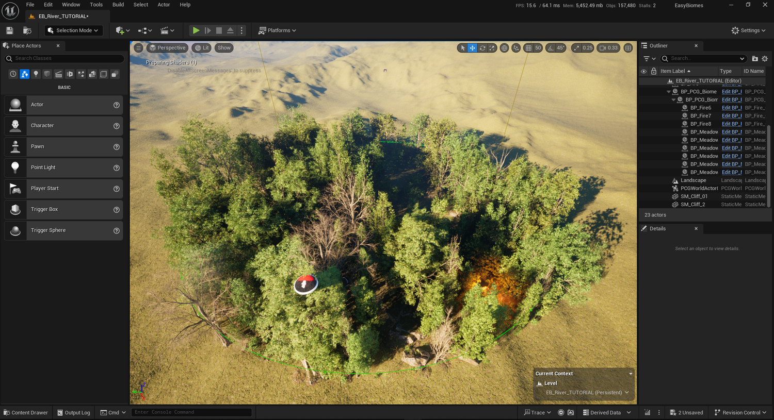Click the Outliner search field

click(702, 58)
